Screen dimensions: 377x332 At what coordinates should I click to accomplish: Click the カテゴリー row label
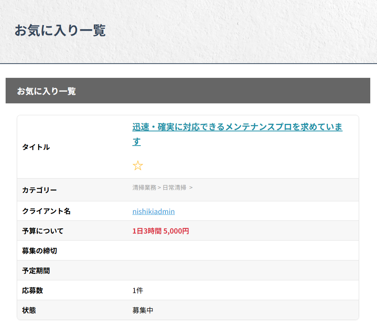click(39, 190)
